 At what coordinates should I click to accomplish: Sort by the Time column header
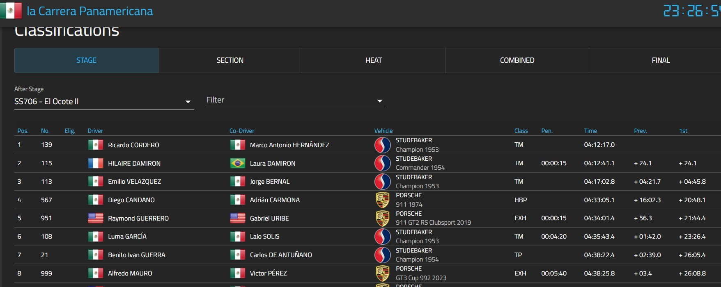[590, 131]
